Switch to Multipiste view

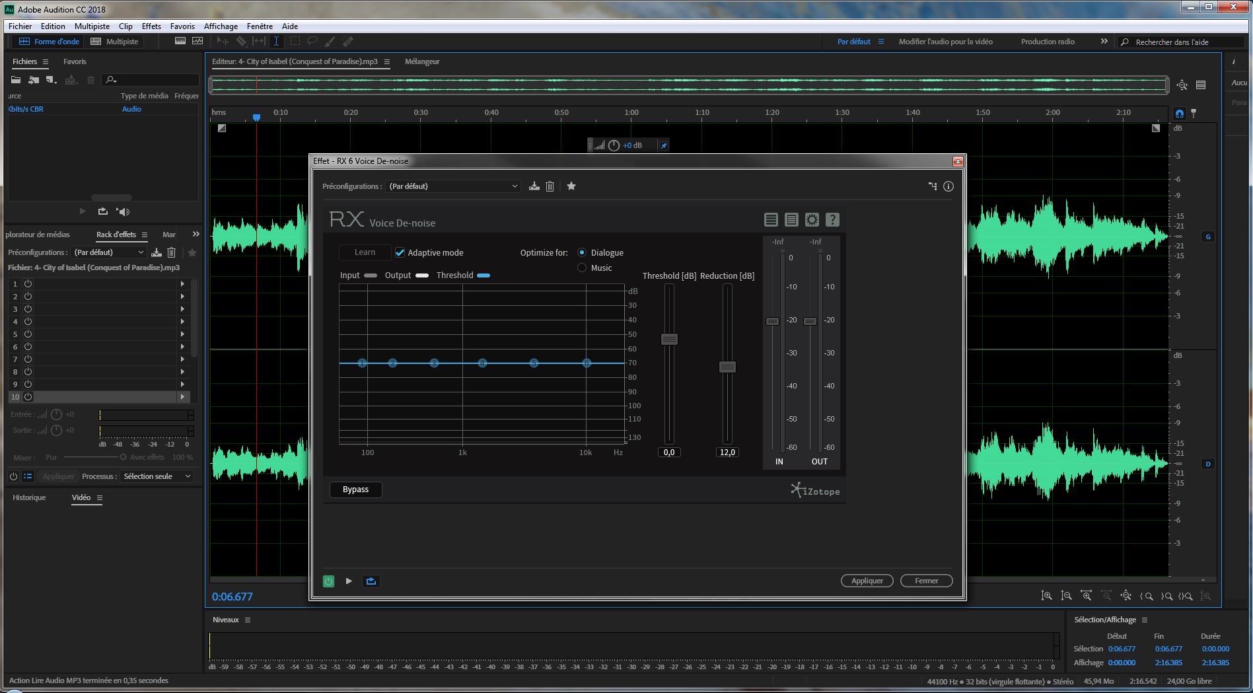114,41
